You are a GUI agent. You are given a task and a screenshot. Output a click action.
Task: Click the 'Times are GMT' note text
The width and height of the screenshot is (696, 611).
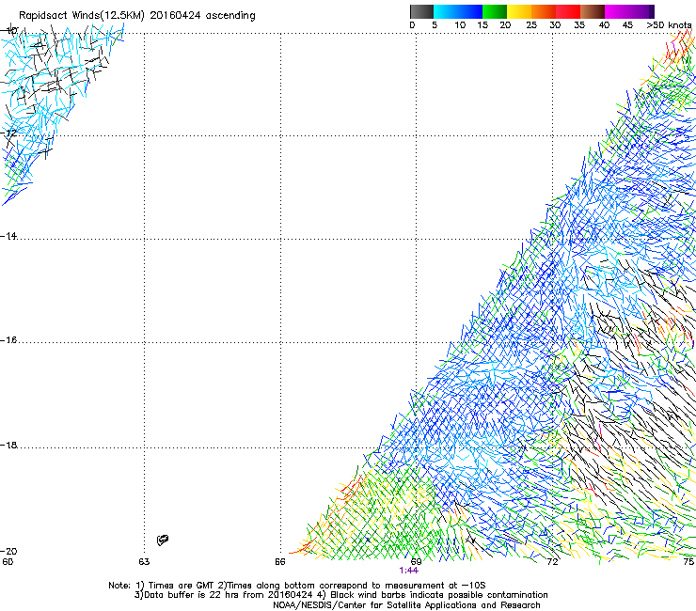coord(182,586)
